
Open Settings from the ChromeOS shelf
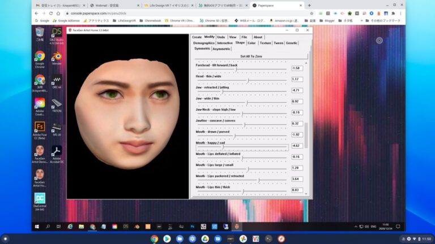192,238
